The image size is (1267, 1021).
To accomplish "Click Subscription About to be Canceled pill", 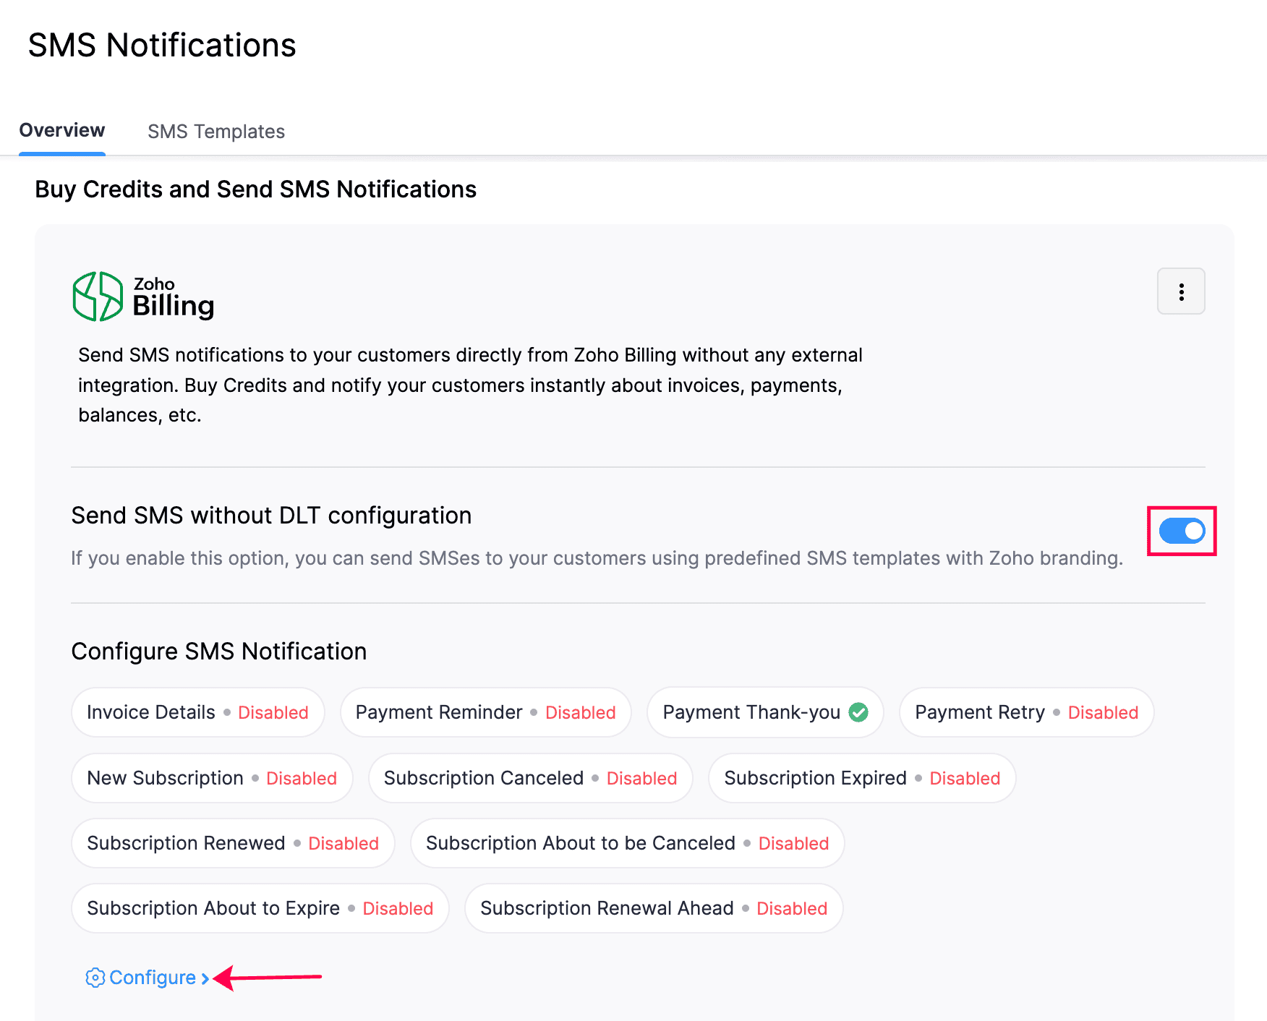I will click(x=626, y=842).
